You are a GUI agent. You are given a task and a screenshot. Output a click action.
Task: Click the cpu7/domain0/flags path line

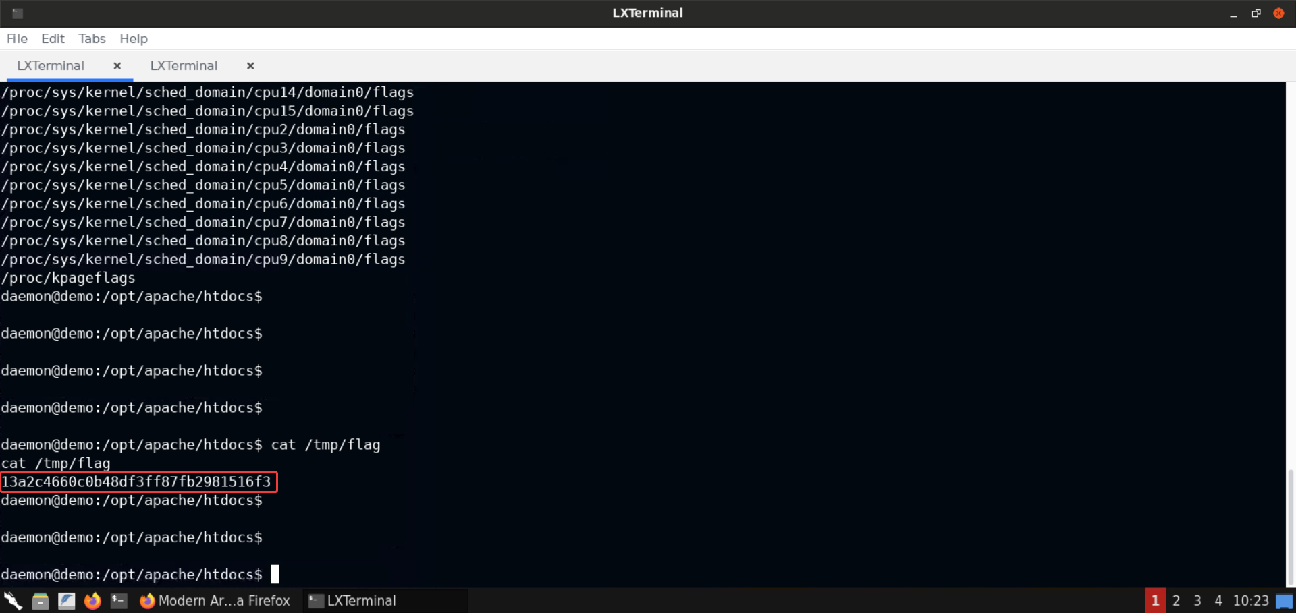click(x=203, y=222)
